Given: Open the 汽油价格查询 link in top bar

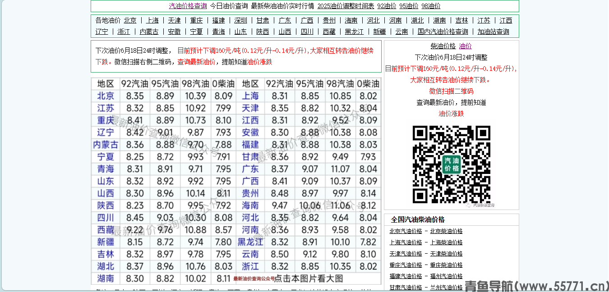Looking at the screenshot, I should point(188,6).
